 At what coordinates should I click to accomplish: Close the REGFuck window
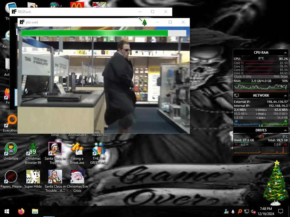pos(166,12)
